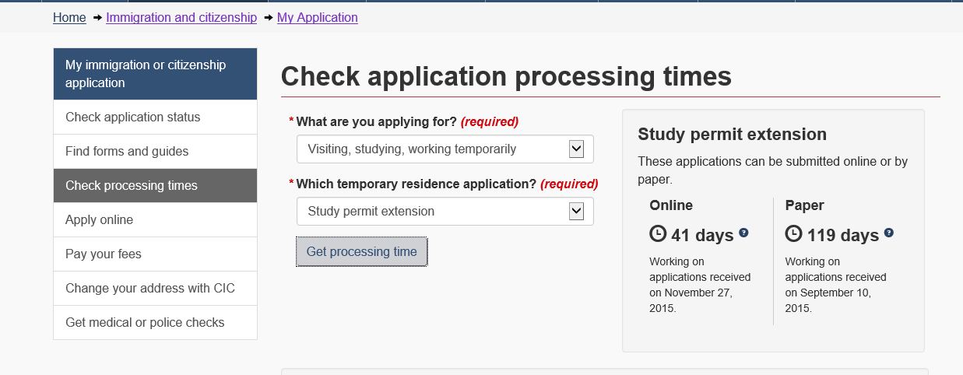This screenshot has height=375, width=963.
Task: Open Change your address with CIC
Action: (x=150, y=289)
